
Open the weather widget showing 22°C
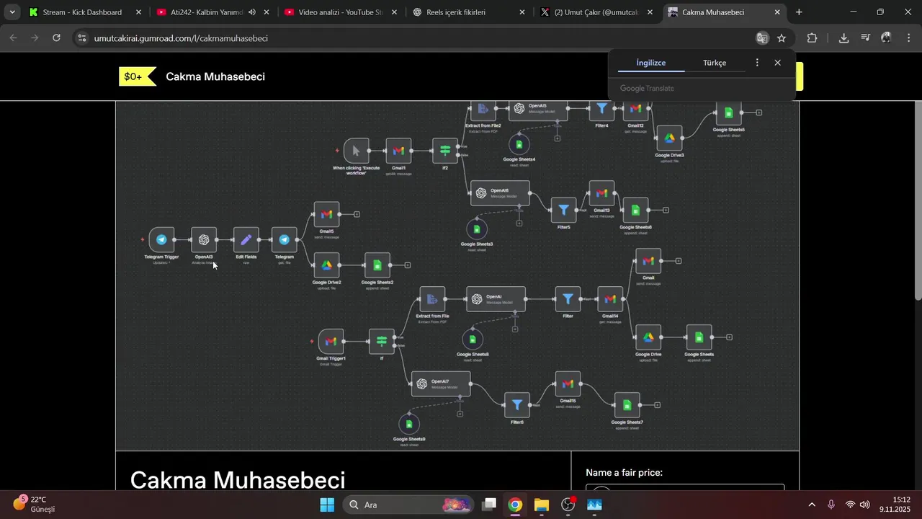34,504
